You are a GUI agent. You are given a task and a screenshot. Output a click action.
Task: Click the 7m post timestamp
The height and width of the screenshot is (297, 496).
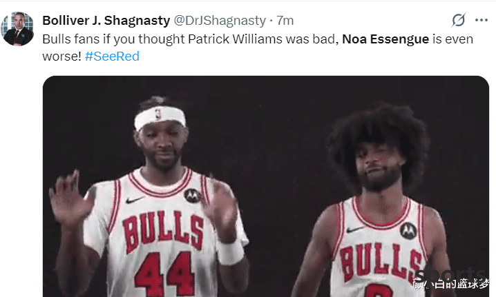(285, 21)
